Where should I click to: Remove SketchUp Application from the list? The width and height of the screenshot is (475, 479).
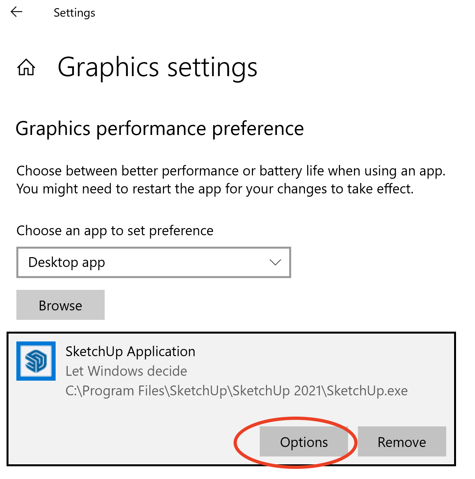click(x=402, y=442)
